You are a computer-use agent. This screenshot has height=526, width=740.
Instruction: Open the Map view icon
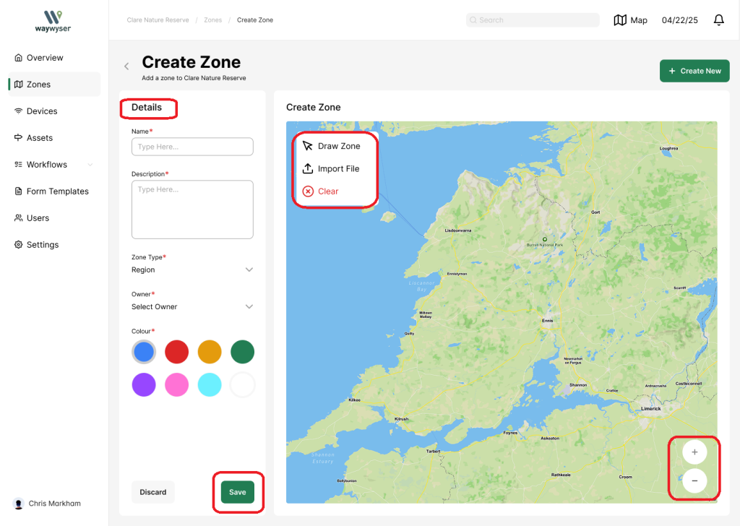coord(620,20)
